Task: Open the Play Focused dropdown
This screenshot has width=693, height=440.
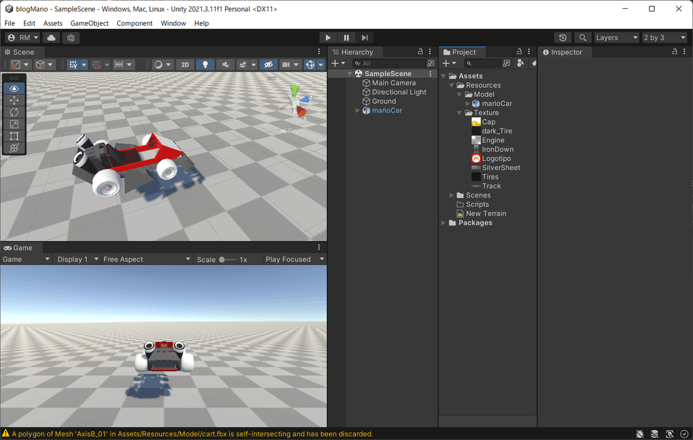Action: [x=295, y=259]
